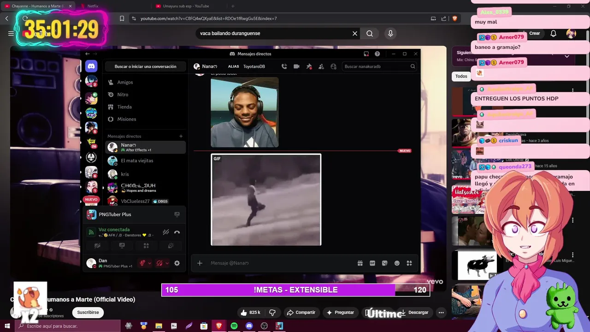Open the running figure GIF in chat
This screenshot has height=332, width=590.
click(x=266, y=200)
